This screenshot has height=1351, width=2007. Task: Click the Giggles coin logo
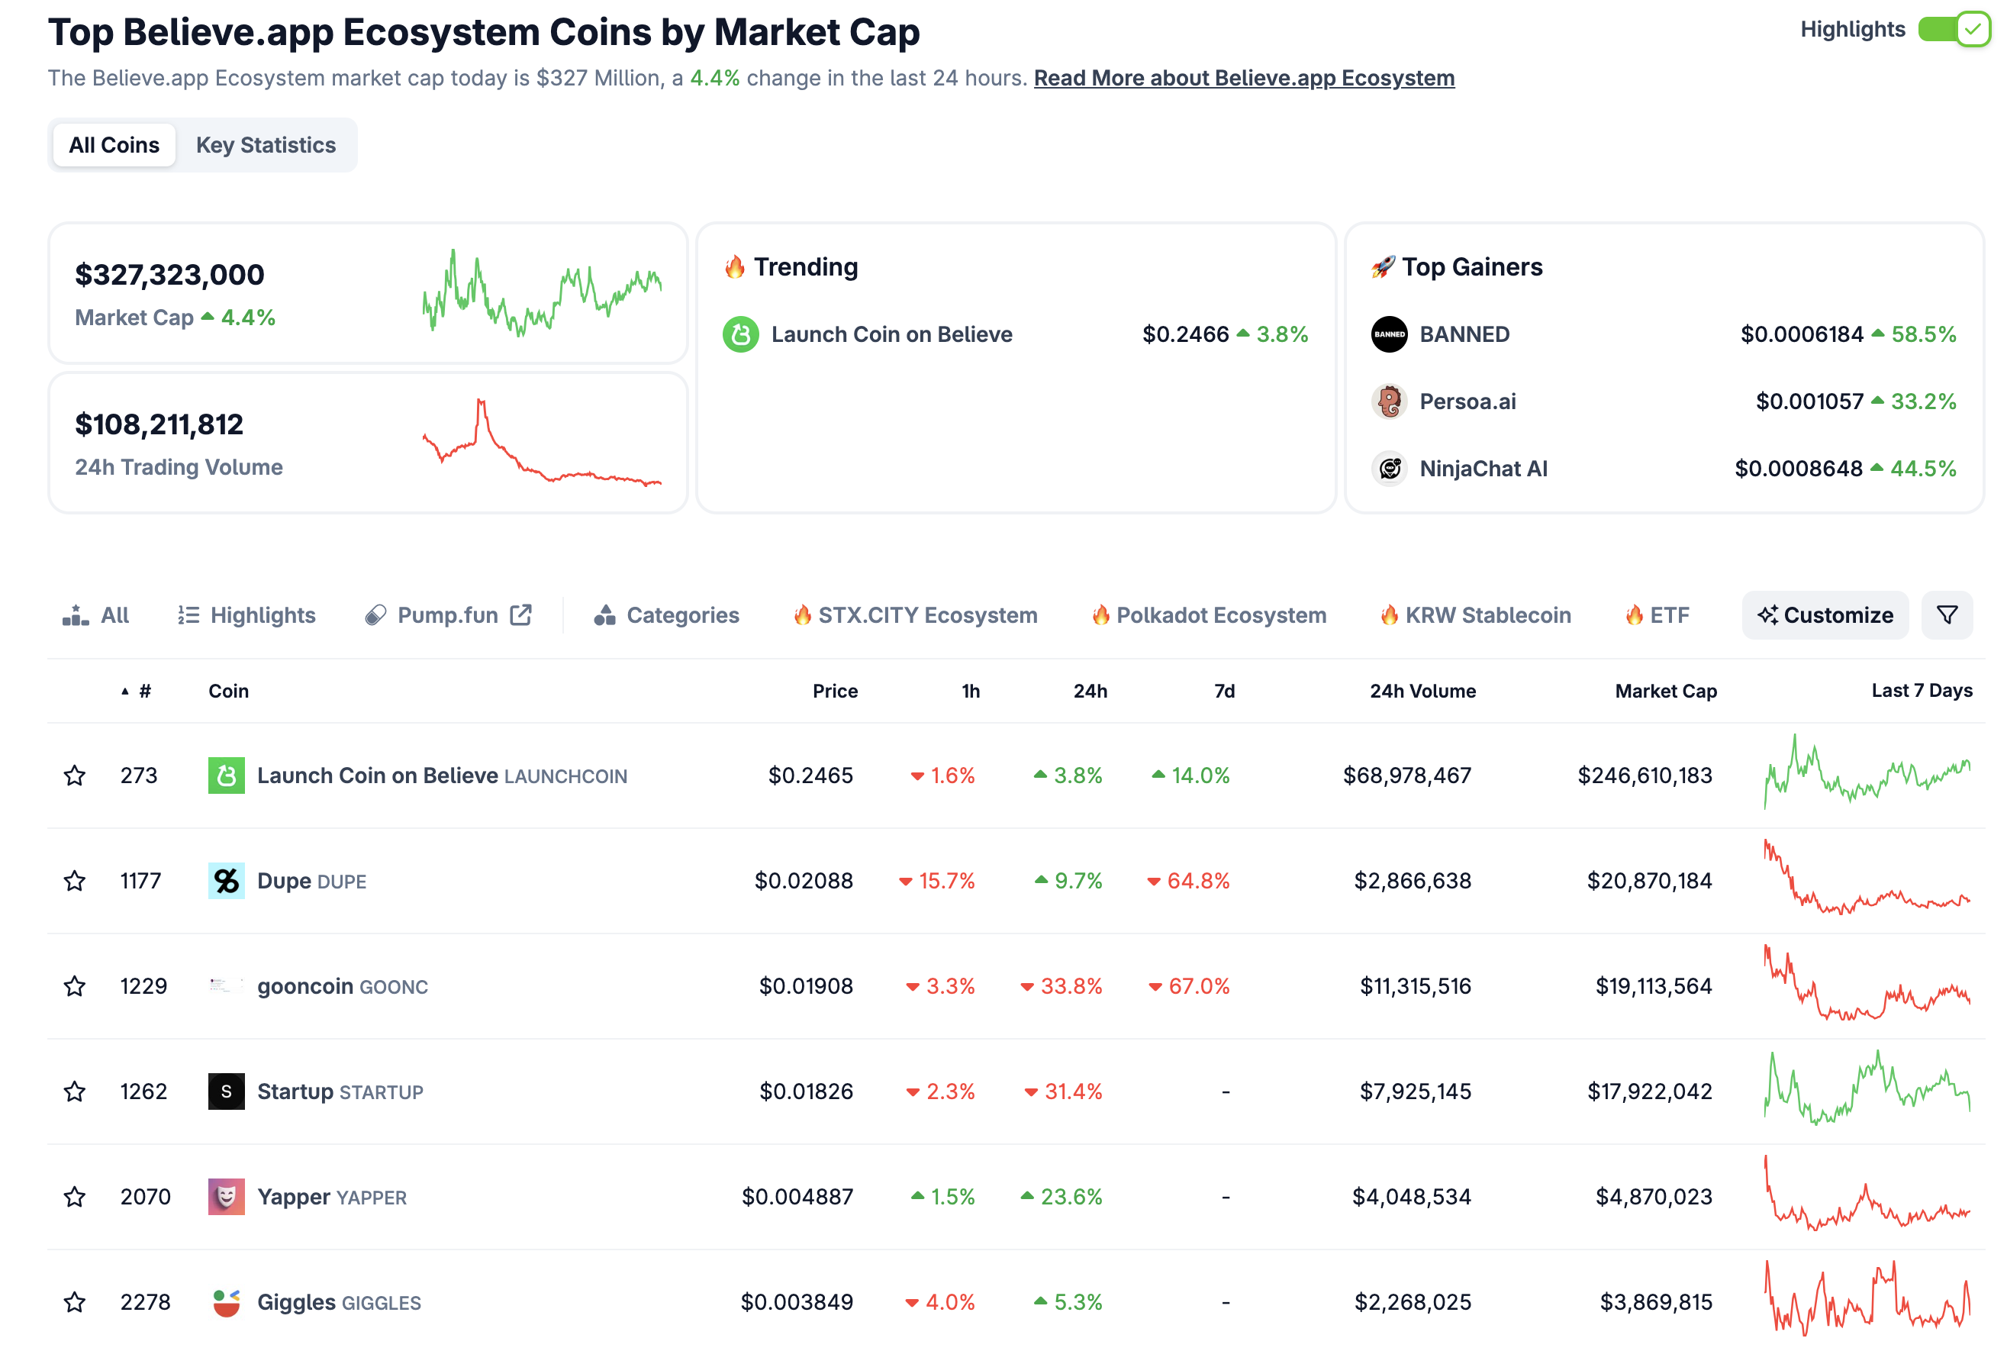pyautogui.click(x=226, y=1302)
